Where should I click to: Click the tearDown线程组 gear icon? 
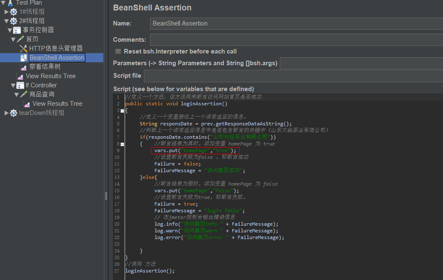(x=14, y=113)
